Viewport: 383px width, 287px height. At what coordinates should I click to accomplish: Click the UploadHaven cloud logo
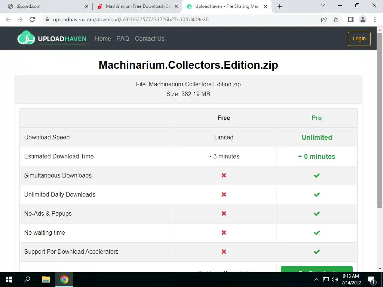point(26,38)
